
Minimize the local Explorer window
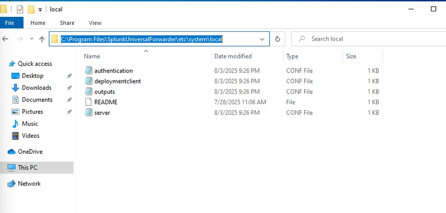click(x=411, y=9)
